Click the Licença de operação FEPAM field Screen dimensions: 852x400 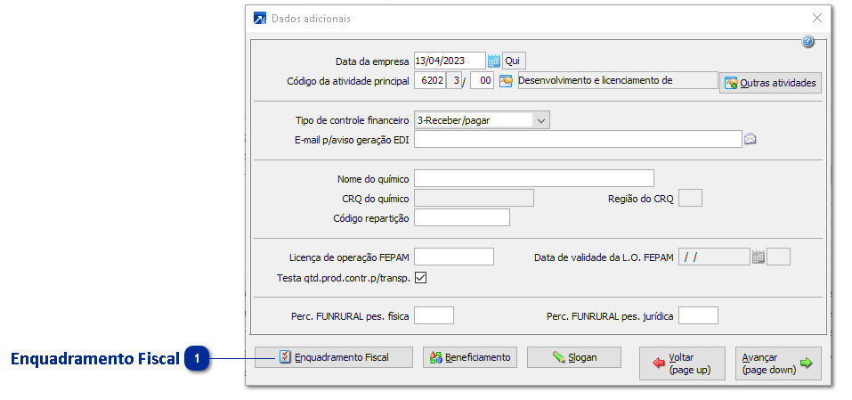[454, 257]
